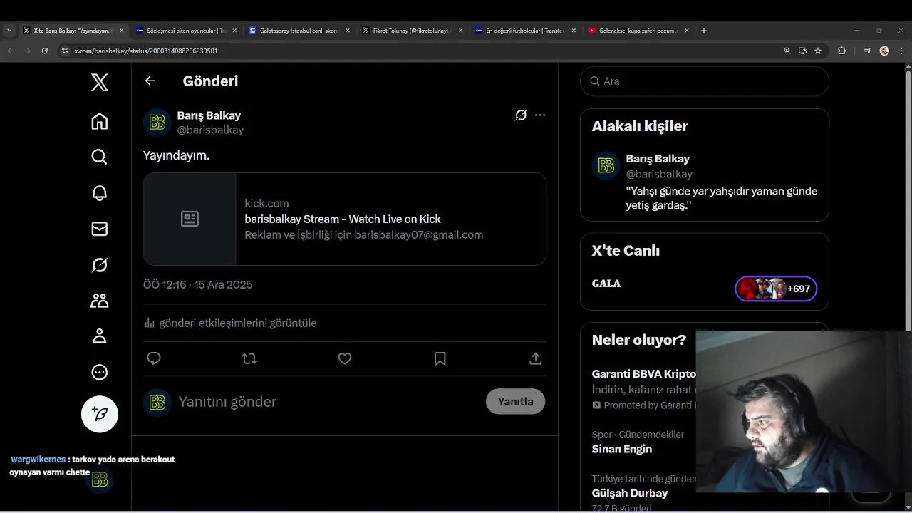
Task: Switch to Sözleşmesi biten oyuncular tab
Action: [x=186, y=31]
